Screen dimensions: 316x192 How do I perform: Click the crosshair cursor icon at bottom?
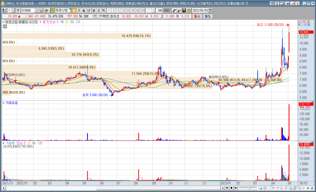point(274,188)
